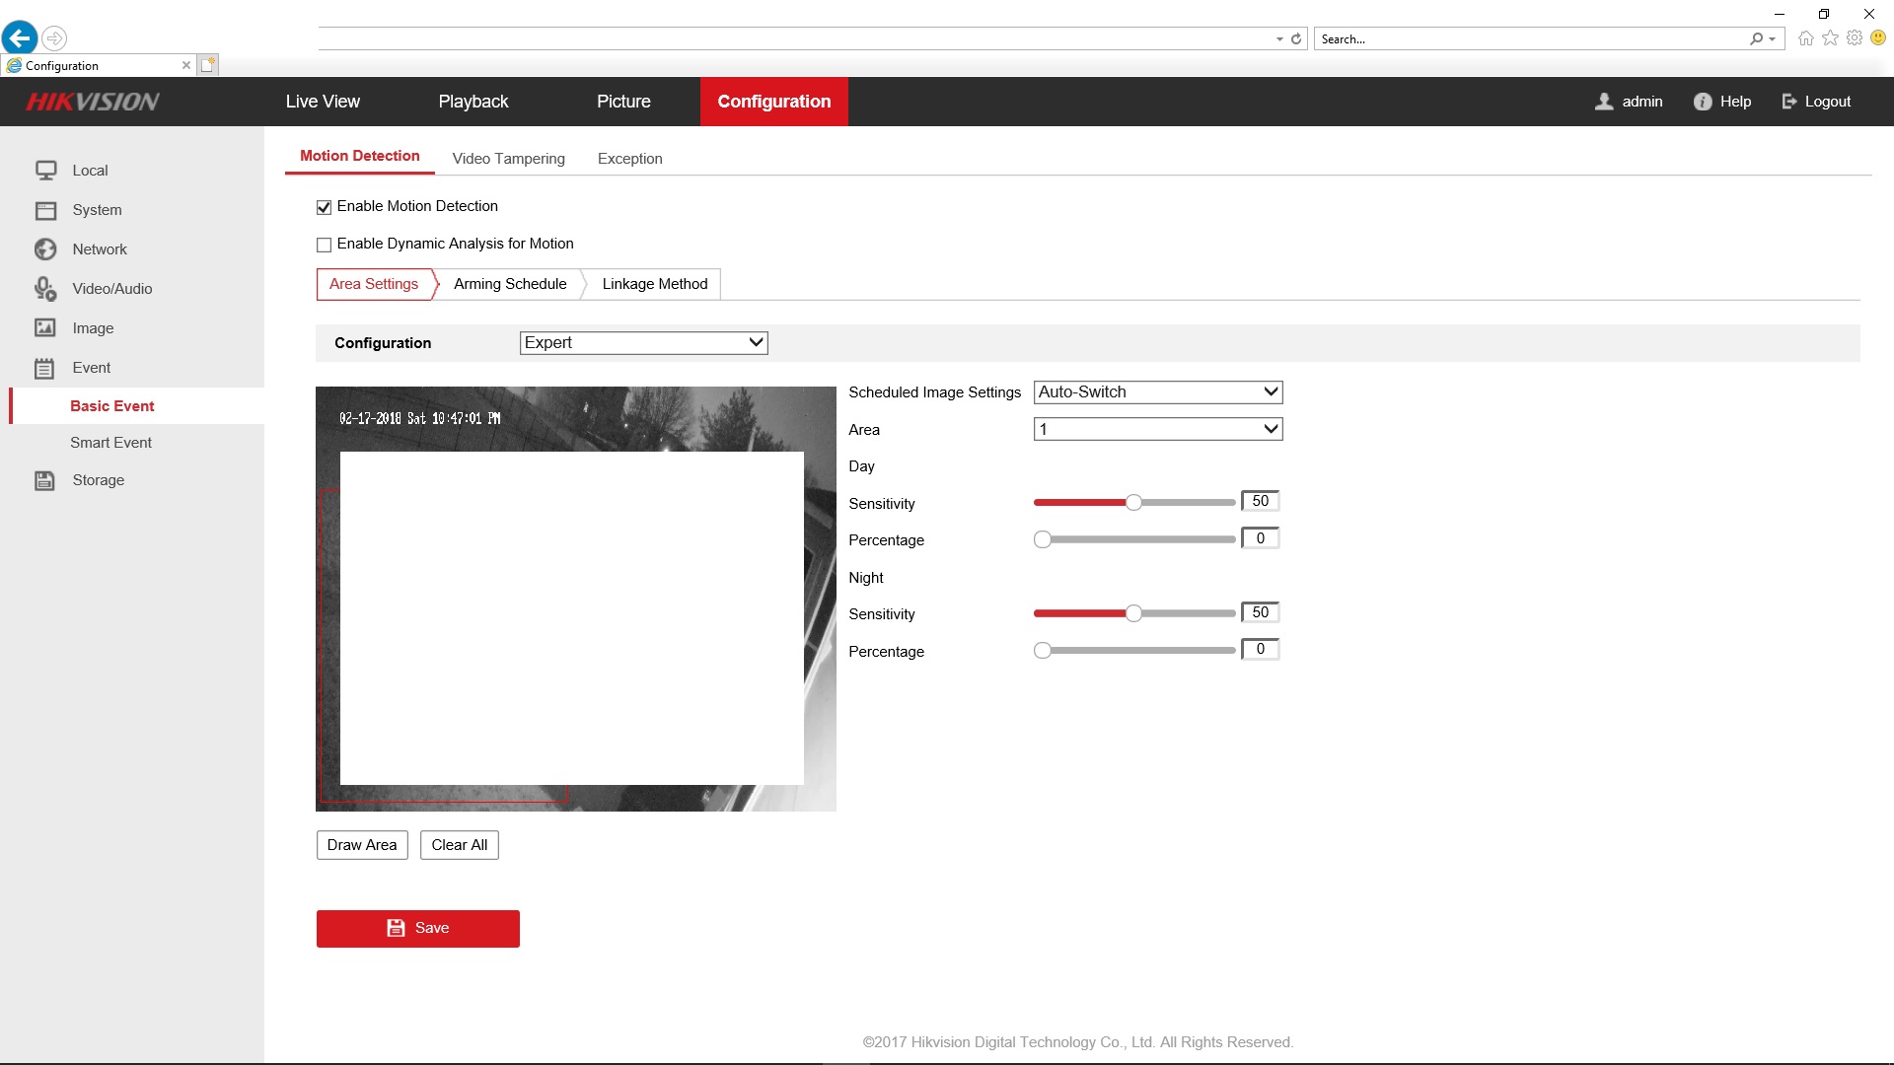Uncheck Enable Motion Detection checkbox
Image resolution: width=1894 pixels, height=1065 pixels.
click(324, 207)
